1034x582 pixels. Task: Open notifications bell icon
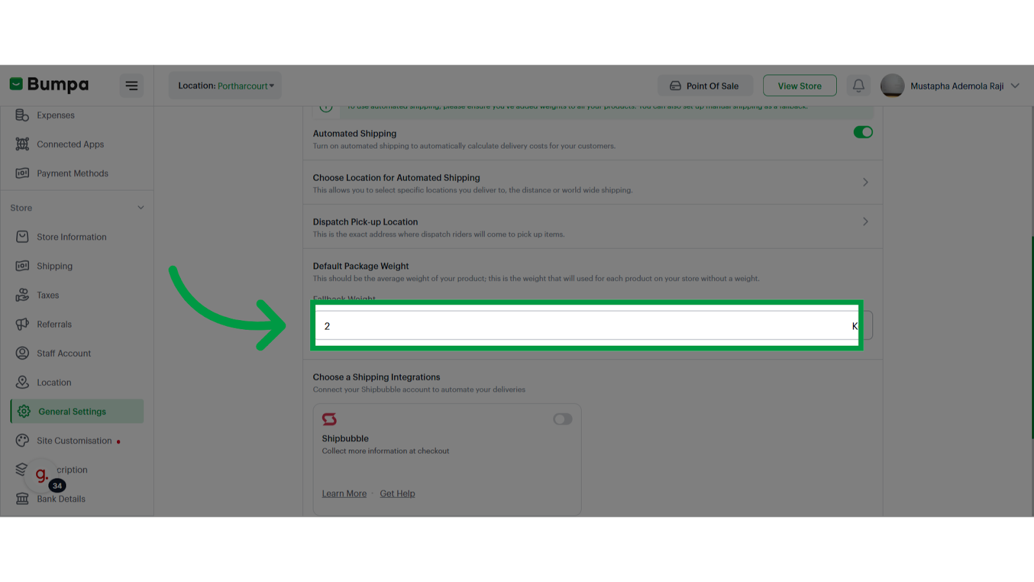pos(858,85)
